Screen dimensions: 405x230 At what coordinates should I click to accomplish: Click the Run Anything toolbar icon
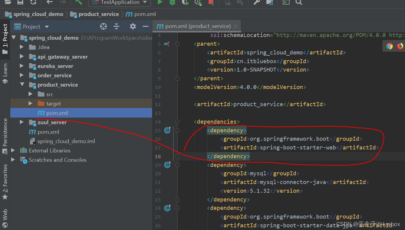pos(286,2)
